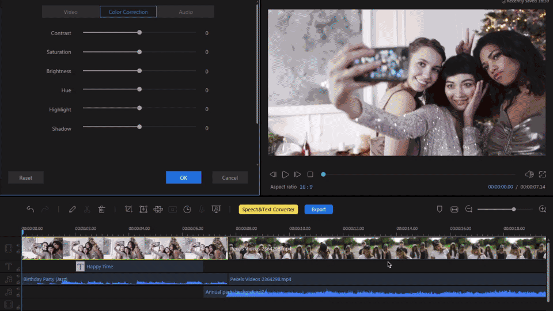Image resolution: width=553 pixels, height=311 pixels.
Task: Select the first video clip on timeline
Action: pyautogui.click(x=125, y=249)
